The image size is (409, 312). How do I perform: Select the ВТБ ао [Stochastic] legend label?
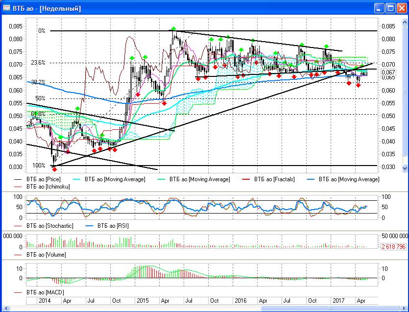pyautogui.click(x=49, y=226)
